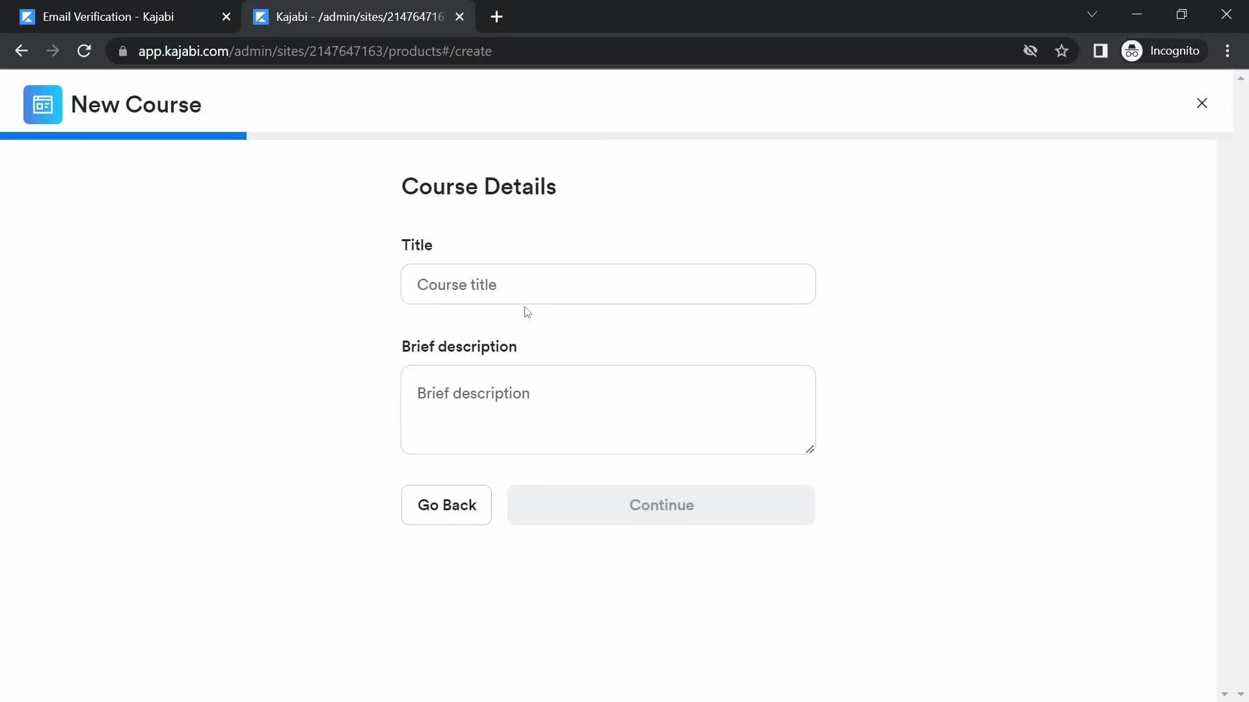Open the Chrome three-dot menu
The image size is (1249, 702).
pyautogui.click(x=1228, y=51)
